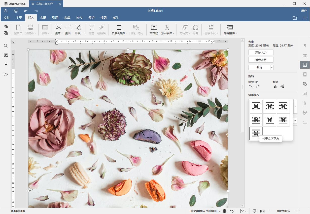Click the 实际大小 actual size button
310x214 pixels.
pyautogui.click(x=261, y=52)
